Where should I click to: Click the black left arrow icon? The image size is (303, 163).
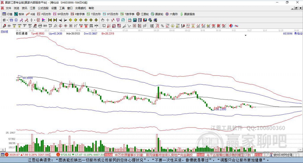(x=60, y=20)
